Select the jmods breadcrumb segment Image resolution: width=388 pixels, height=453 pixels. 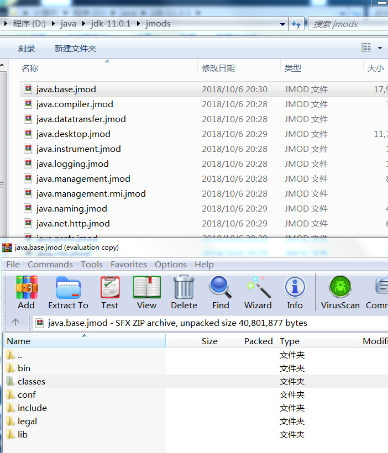(x=158, y=24)
